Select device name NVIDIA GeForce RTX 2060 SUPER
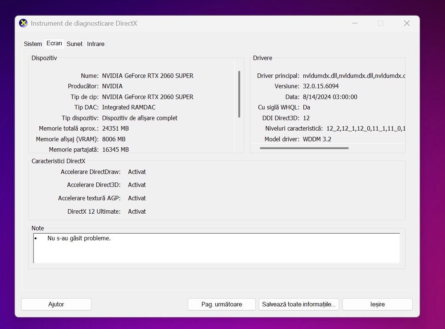This screenshot has height=329, width=445. point(148,76)
